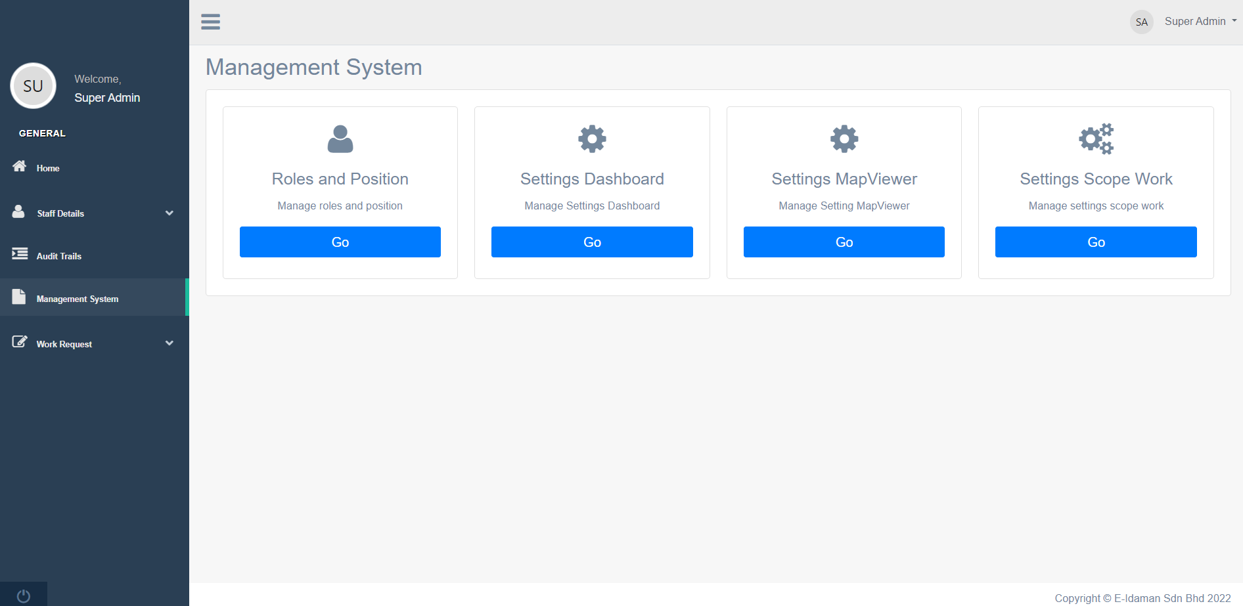Click the Roles and Position user icon
Viewport: 1243px width, 606px height.
(340, 139)
